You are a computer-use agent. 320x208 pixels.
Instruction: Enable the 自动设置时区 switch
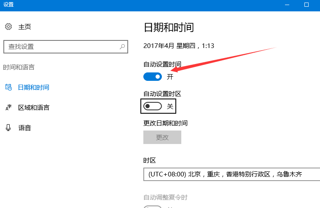153,107
